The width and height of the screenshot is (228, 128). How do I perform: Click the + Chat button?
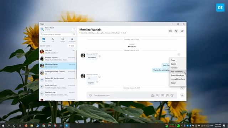click(x=71, y=46)
